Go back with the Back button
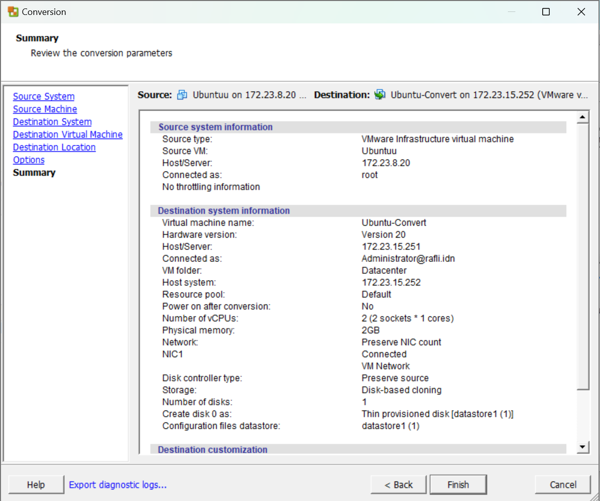The image size is (600, 501). pos(399,485)
